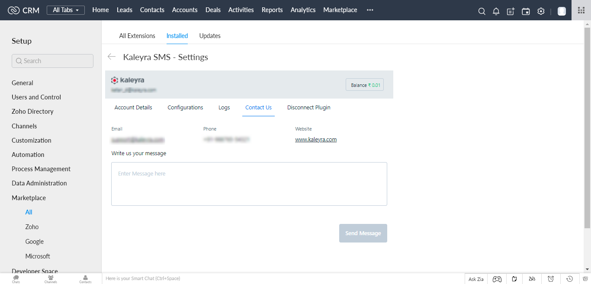This screenshot has height=284, width=591.
Task: Expand the General setup section
Action: (x=22, y=83)
